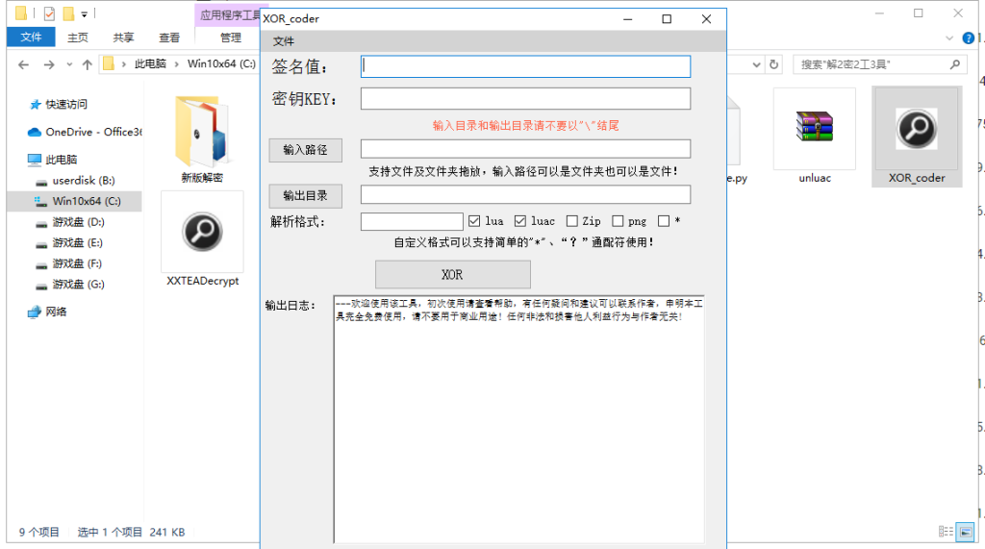
Task: Enable the png format checkbox
Action: coord(618,221)
